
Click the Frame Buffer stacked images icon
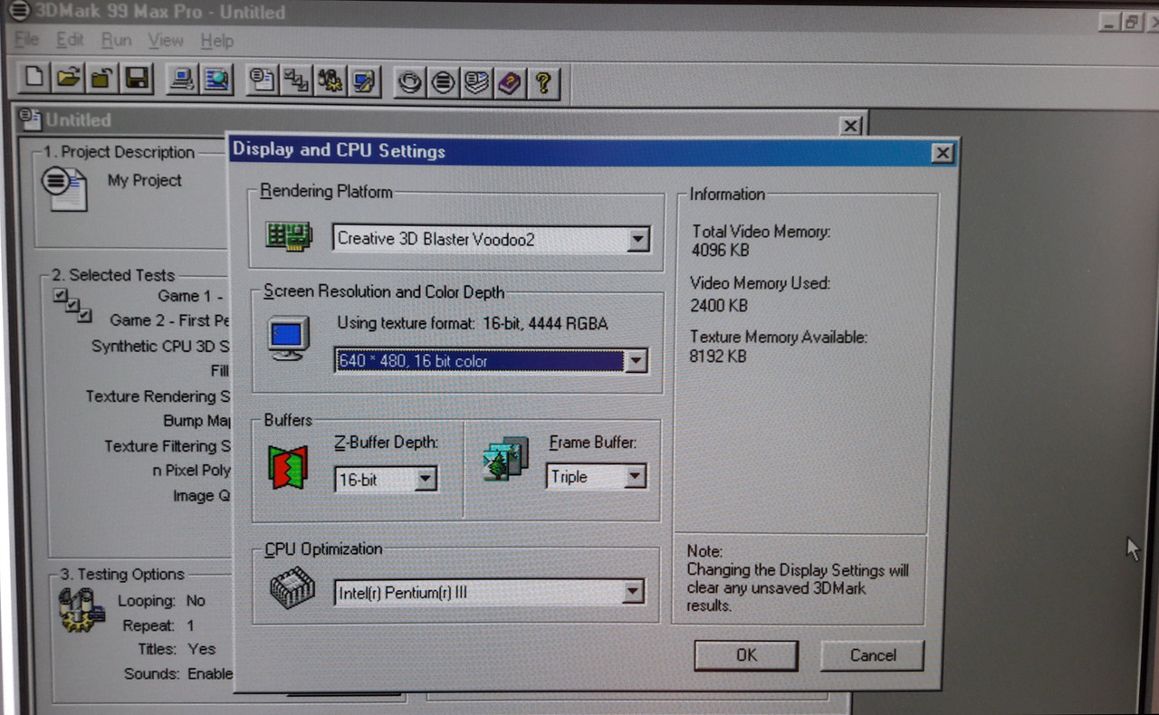coord(505,459)
